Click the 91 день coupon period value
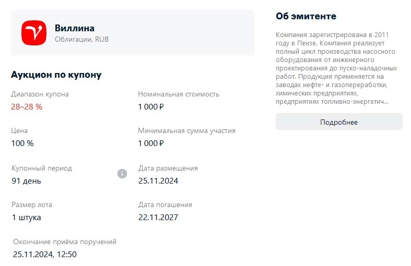The image size is (411, 266). [x=27, y=181]
